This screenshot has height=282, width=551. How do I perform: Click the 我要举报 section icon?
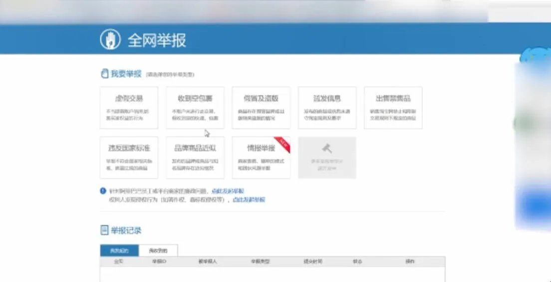[104, 74]
